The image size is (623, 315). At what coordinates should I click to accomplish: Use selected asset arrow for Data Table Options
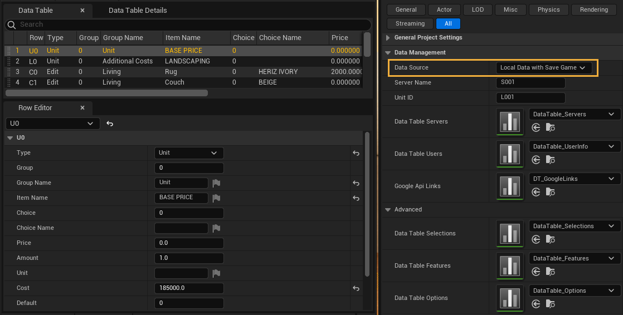click(x=536, y=304)
